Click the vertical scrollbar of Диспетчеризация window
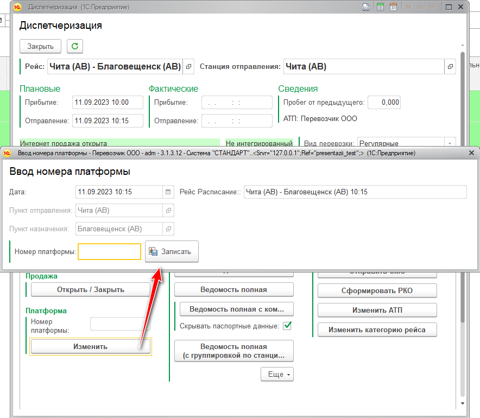This screenshot has height=418, width=480. (462, 217)
